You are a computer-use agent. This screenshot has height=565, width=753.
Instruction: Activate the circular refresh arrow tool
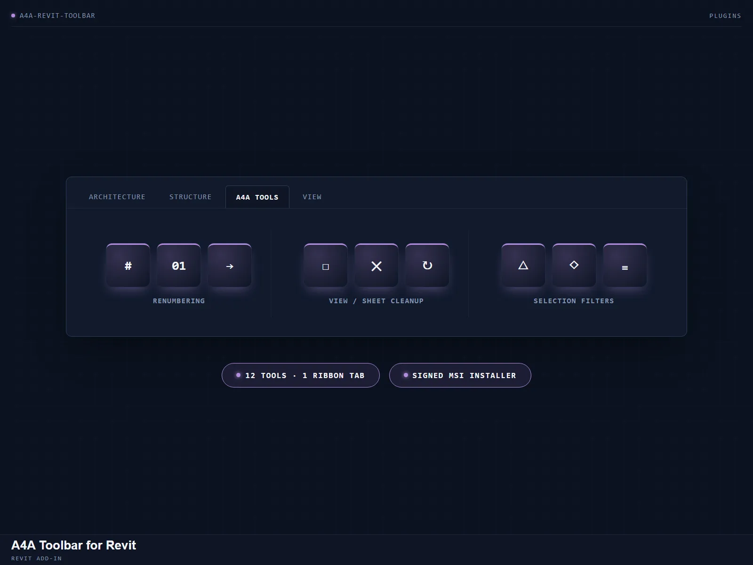[x=427, y=265]
